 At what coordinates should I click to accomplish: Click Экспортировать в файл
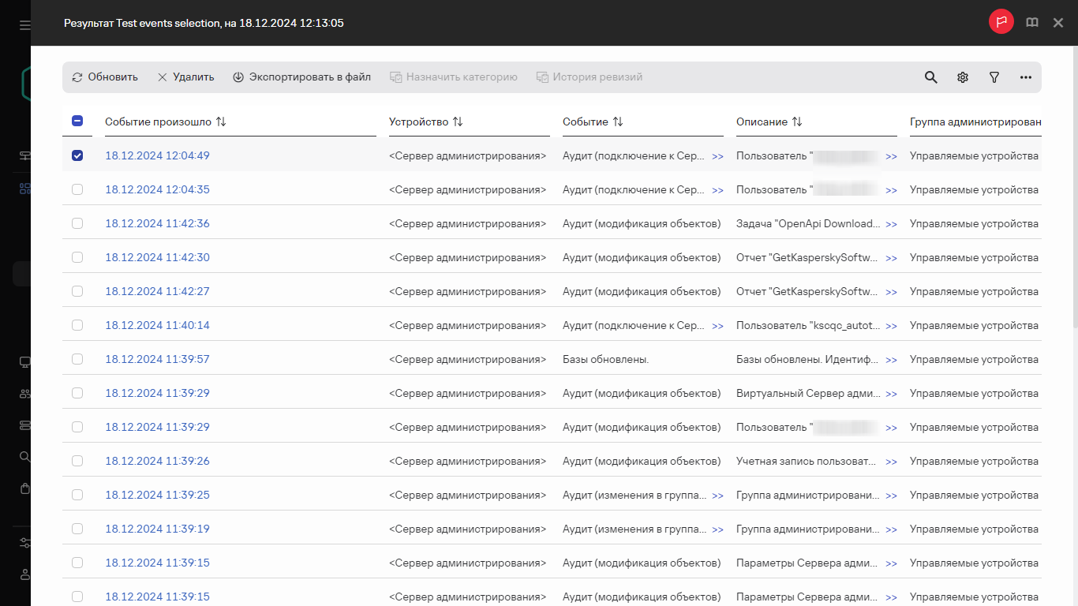(301, 77)
